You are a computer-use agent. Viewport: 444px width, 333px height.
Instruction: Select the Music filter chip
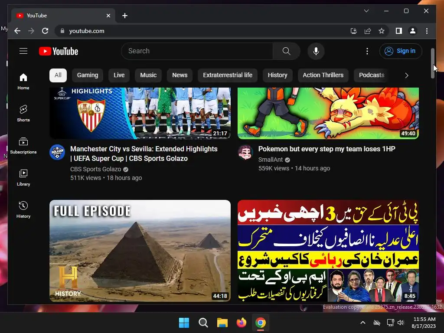[x=148, y=75]
